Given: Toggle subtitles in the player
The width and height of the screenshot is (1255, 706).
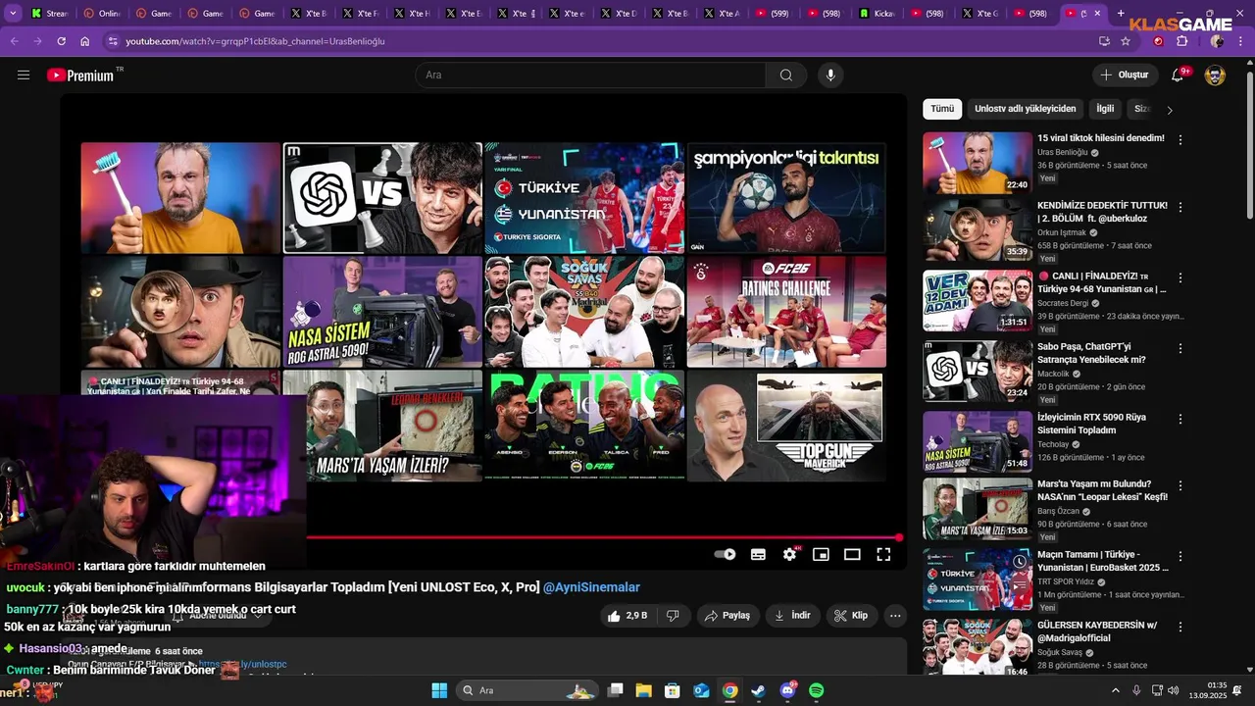Looking at the screenshot, I should 758,554.
